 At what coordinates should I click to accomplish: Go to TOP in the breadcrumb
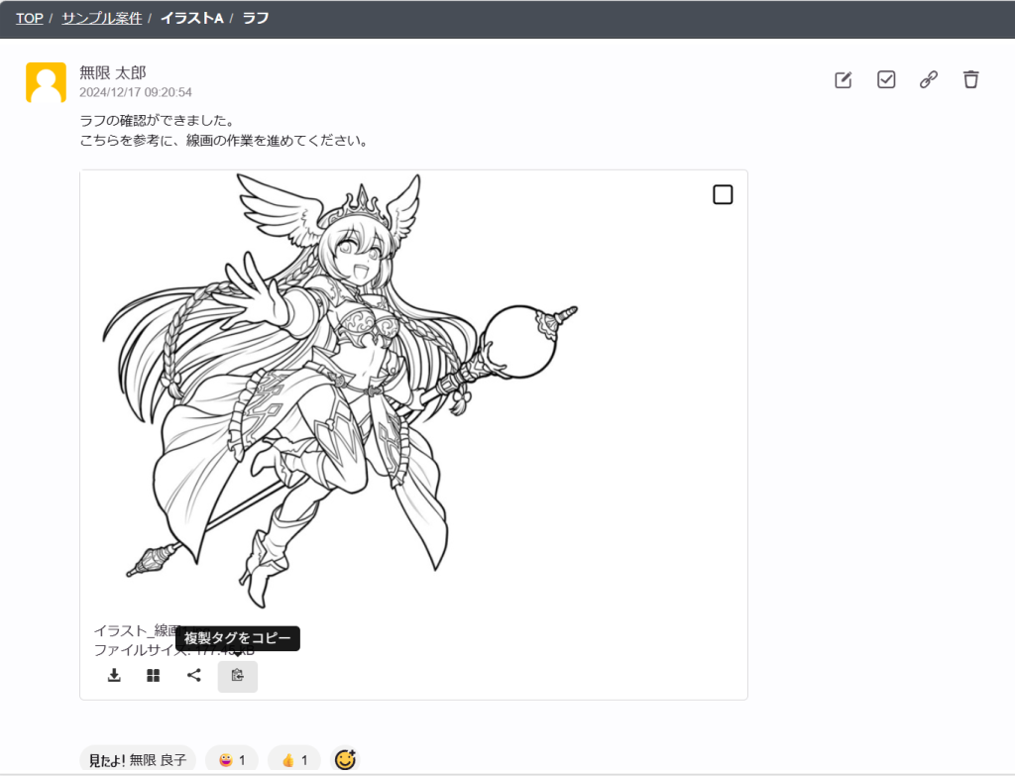29,18
